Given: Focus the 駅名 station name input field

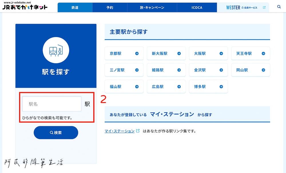Looking at the screenshot, I should point(52,104).
